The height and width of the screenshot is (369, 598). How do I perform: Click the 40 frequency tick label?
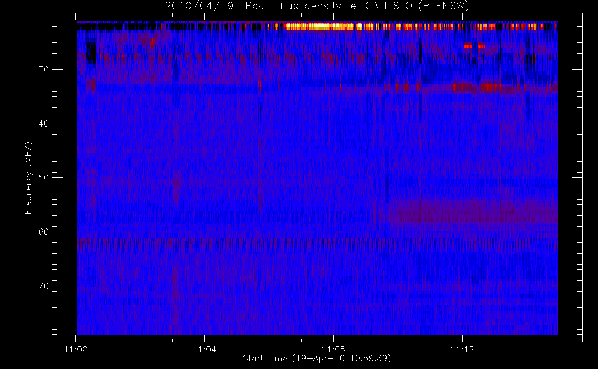(44, 124)
